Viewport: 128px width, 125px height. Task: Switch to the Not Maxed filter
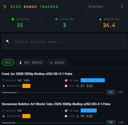click(31, 62)
